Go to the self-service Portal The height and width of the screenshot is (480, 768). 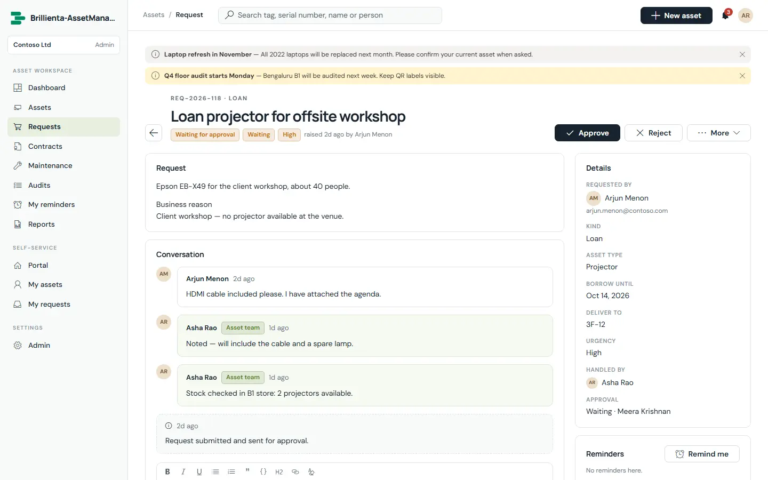[64, 265]
